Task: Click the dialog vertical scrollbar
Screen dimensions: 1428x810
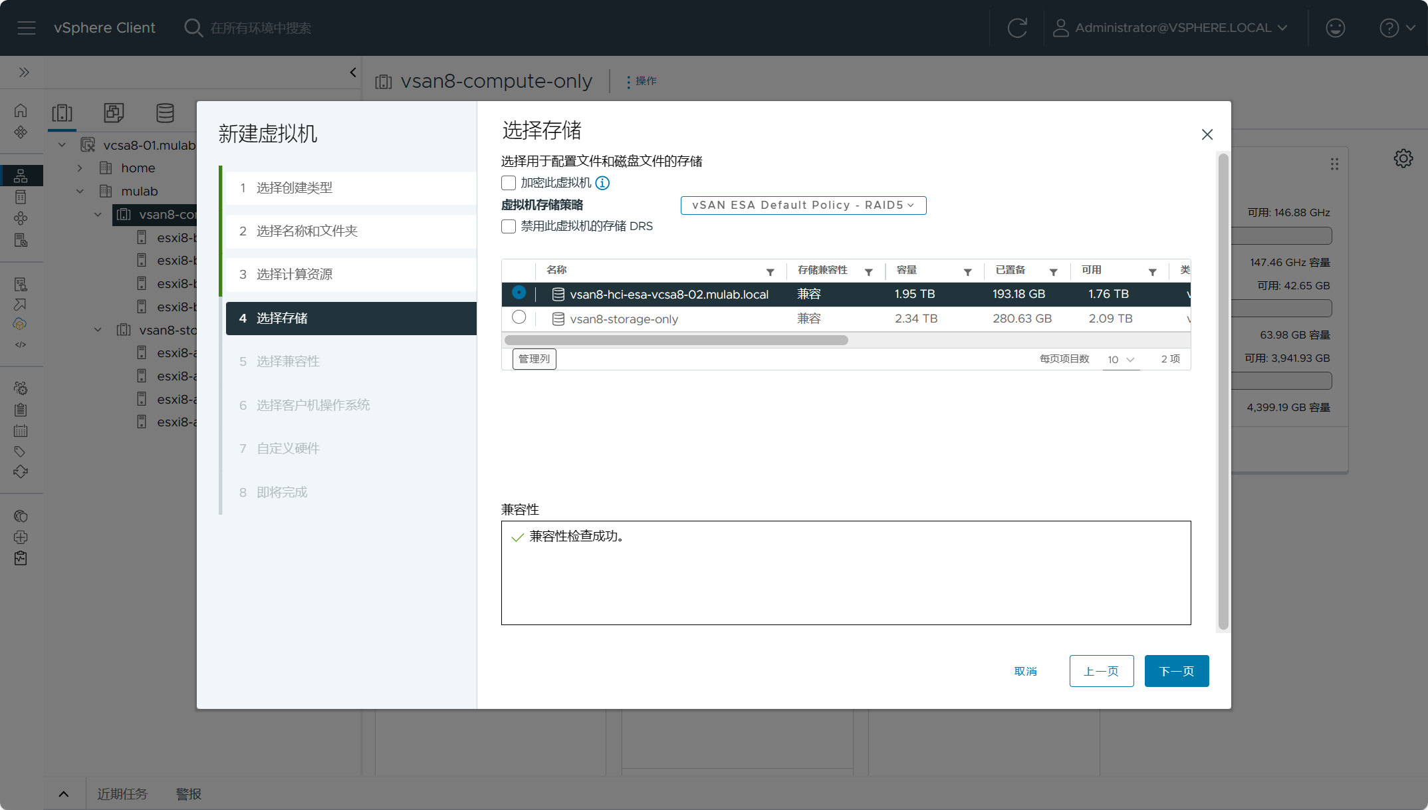Action: point(1223,392)
